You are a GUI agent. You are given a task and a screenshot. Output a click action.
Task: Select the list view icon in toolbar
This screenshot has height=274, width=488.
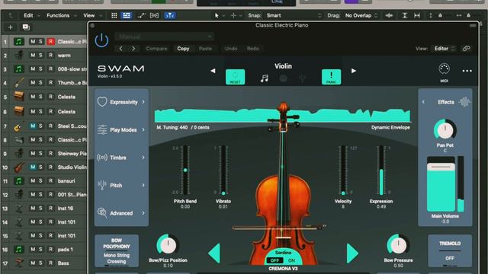(x=127, y=15)
